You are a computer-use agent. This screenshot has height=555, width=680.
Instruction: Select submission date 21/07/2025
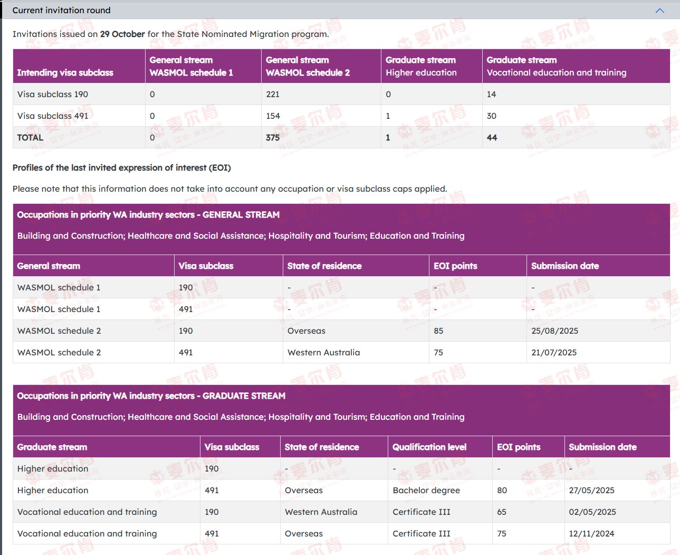point(554,353)
